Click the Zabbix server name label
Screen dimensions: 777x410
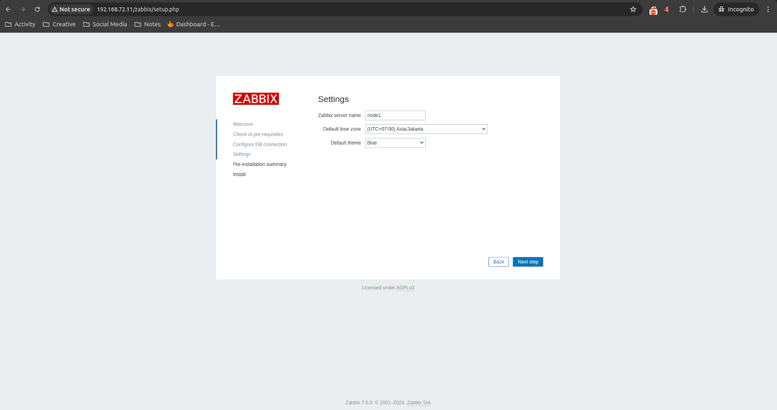click(x=339, y=115)
